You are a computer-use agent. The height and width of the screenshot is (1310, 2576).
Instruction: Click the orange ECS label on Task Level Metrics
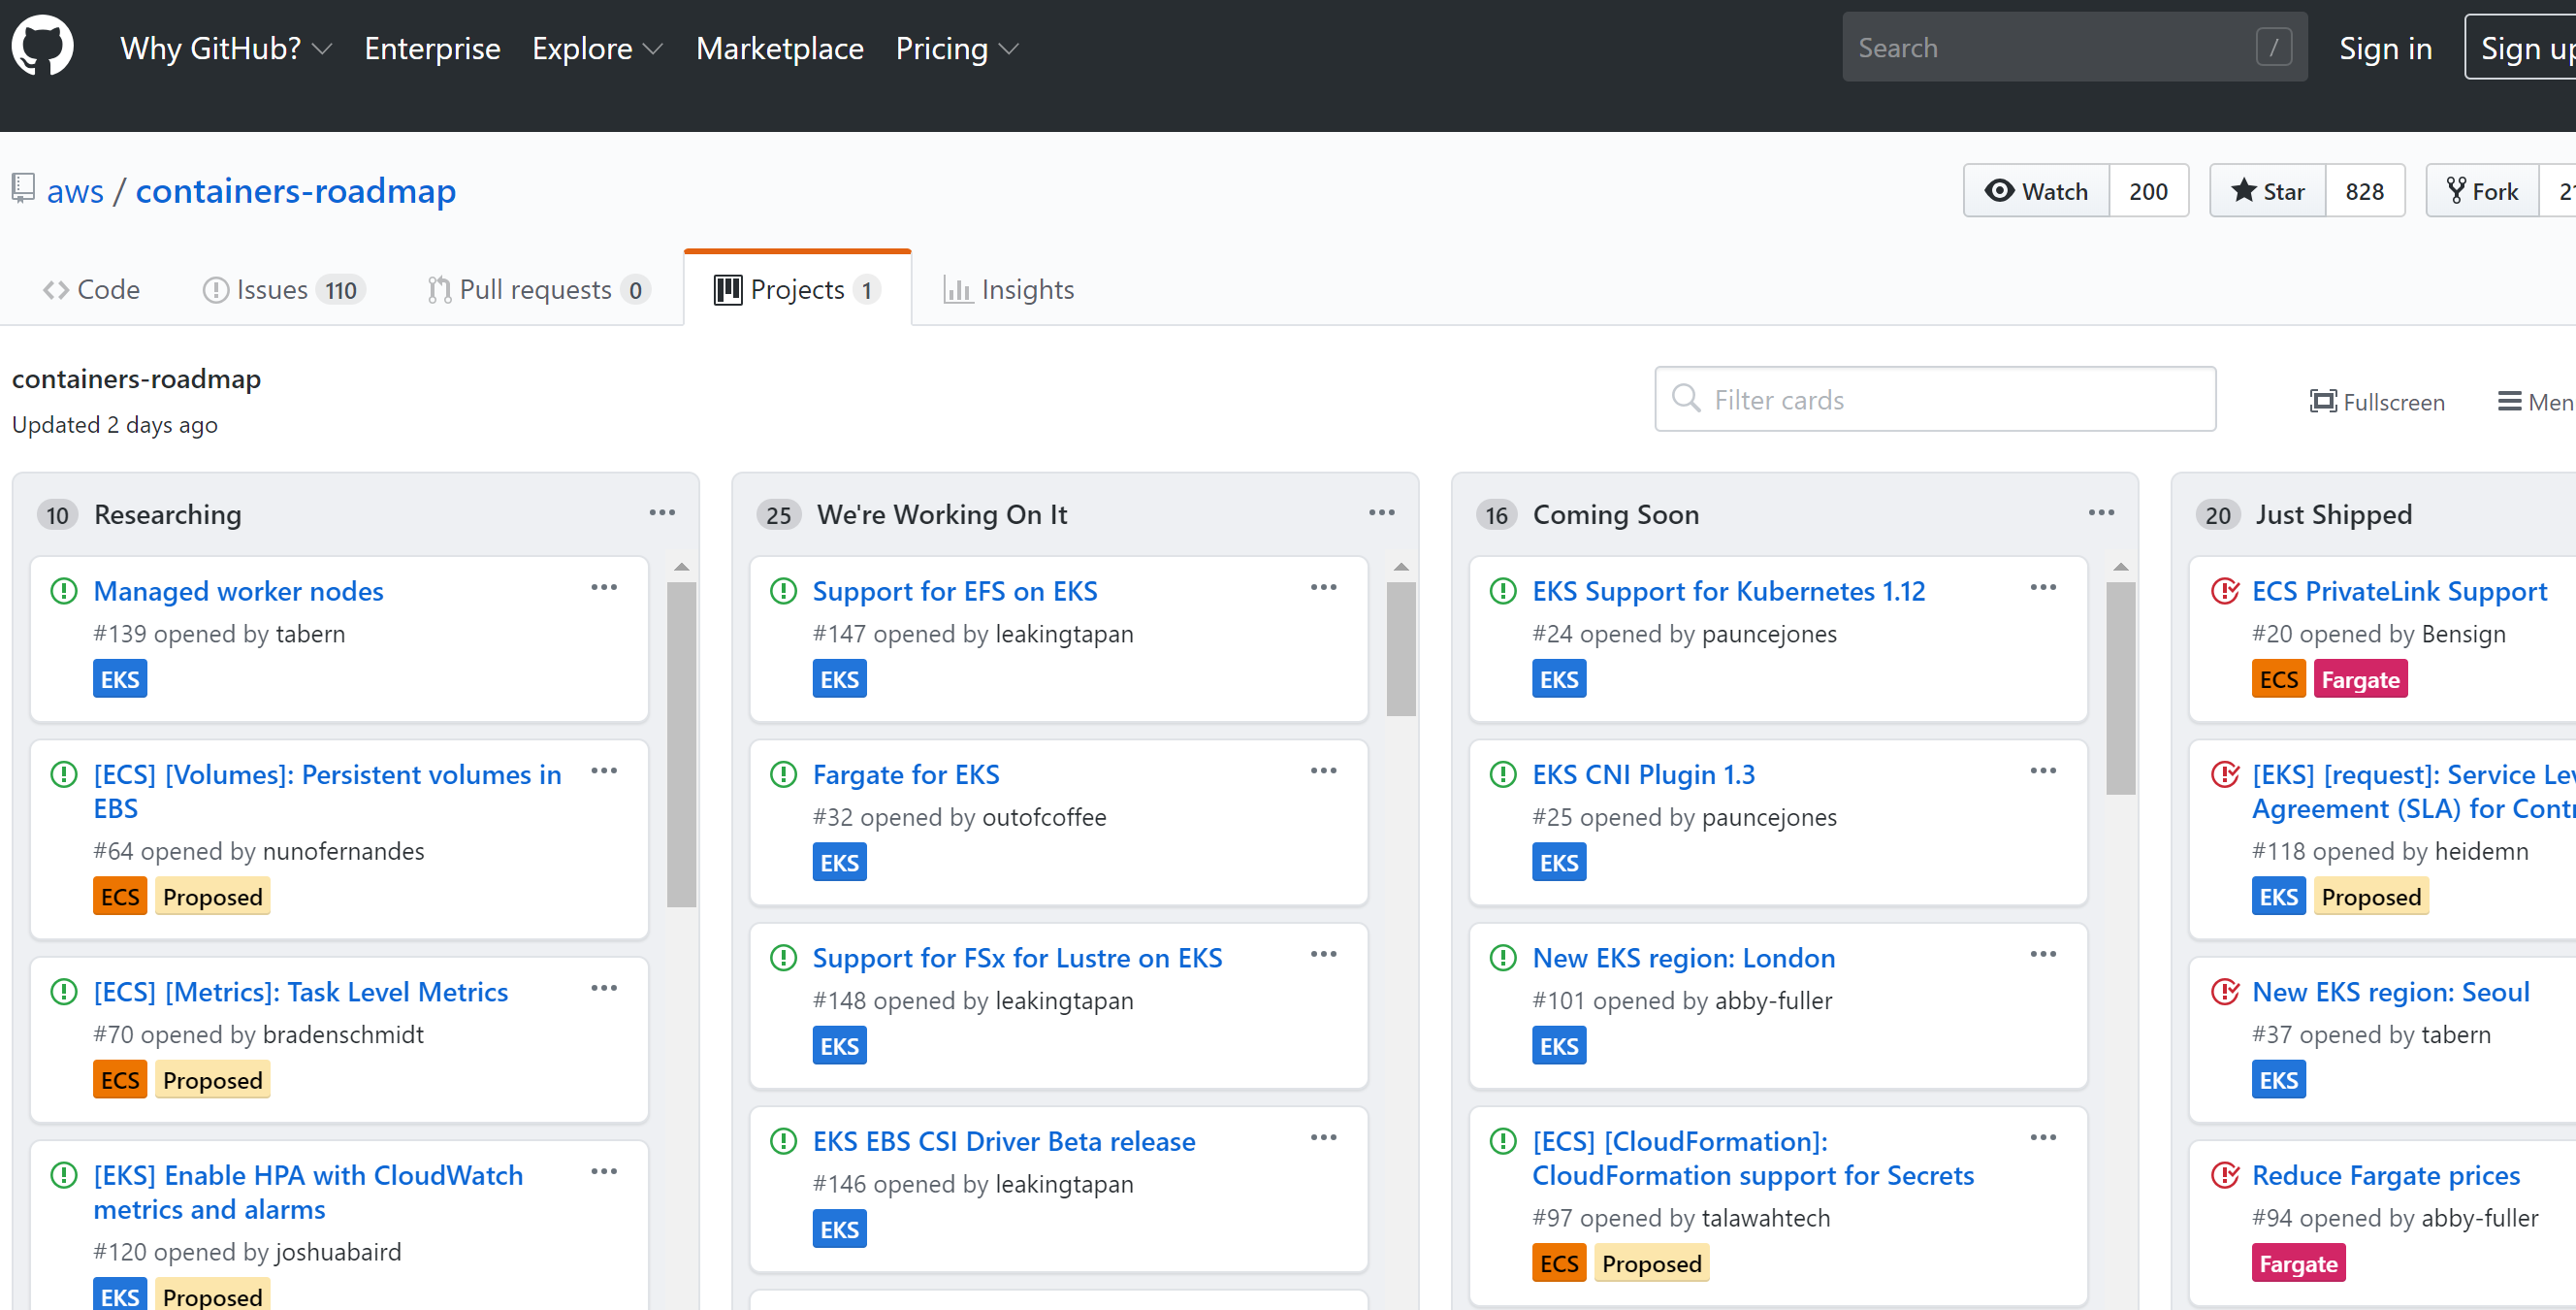tap(120, 1080)
